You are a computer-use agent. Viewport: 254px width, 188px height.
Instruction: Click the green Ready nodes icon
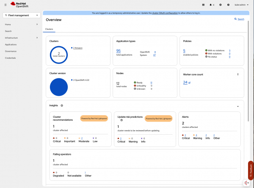pos(135,83)
